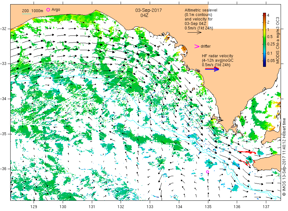
Task: Click the date text 03-Sep-2017
Action: (x=148, y=10)
